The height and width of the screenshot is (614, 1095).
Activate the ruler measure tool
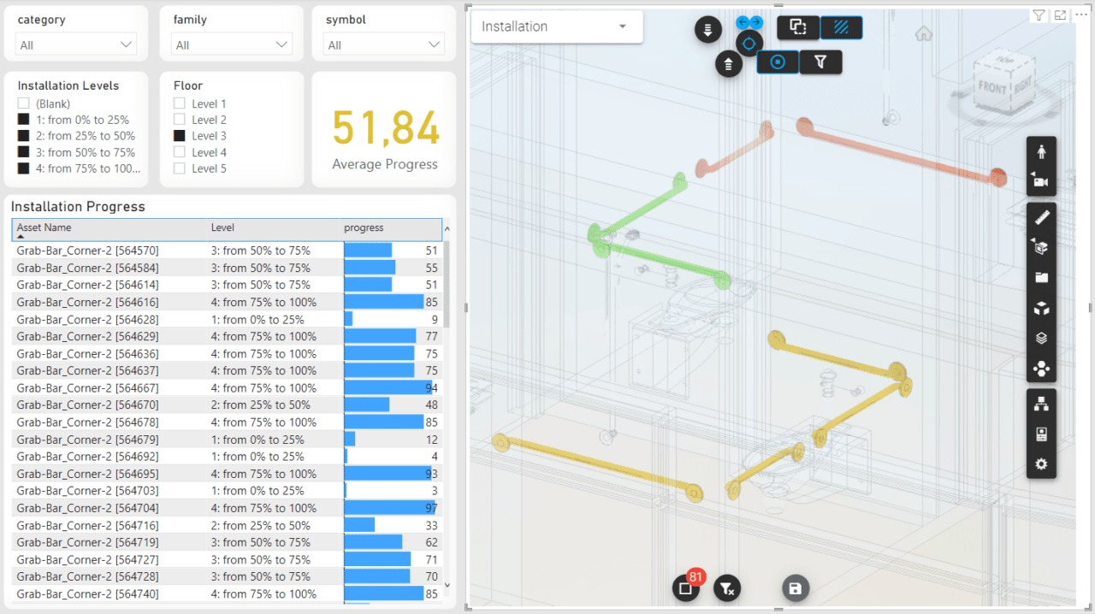pyautogui.click(x=1041, y=218)
